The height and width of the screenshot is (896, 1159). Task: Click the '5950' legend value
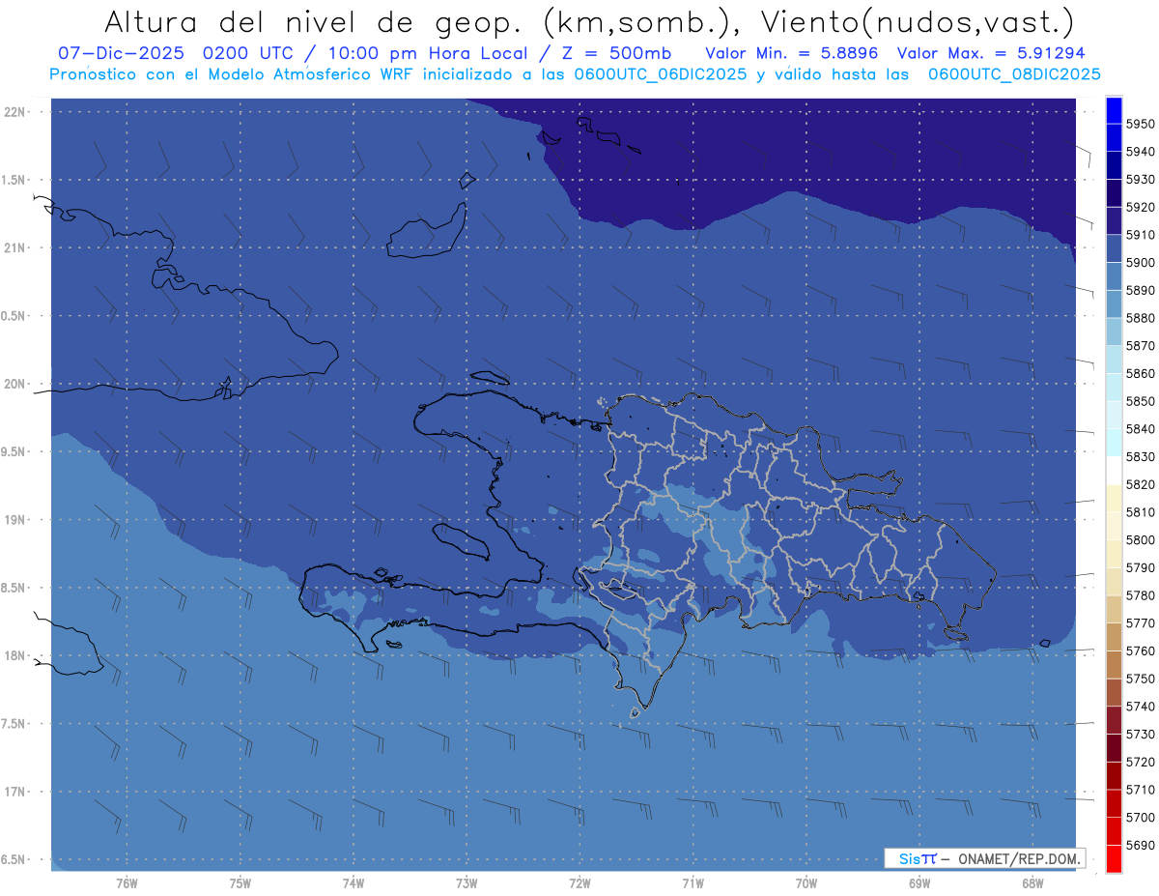[1140, 124]
